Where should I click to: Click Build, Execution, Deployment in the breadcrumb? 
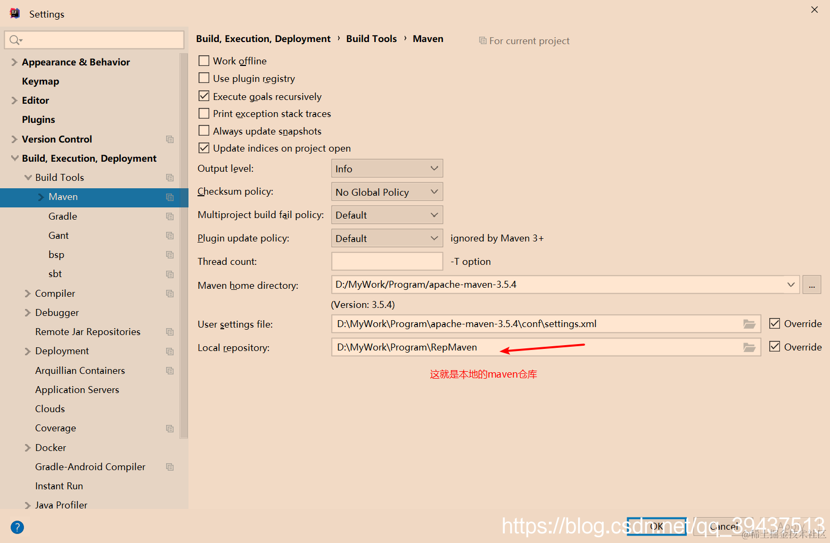(x=263, y=39)
